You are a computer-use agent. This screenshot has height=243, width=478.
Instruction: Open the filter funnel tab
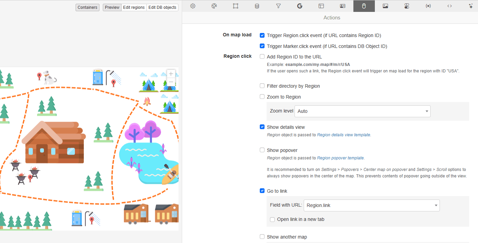tap(278, 6)
